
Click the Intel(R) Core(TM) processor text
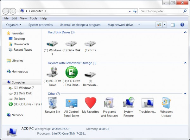point(69,133)
